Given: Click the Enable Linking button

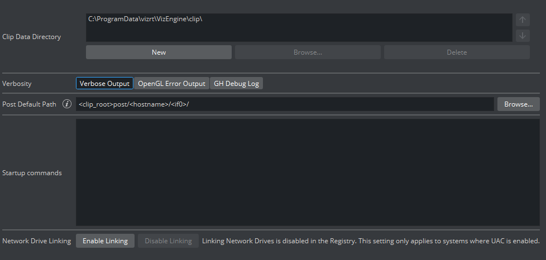Looking at the screenshot, I should click(x=105, y=241).
